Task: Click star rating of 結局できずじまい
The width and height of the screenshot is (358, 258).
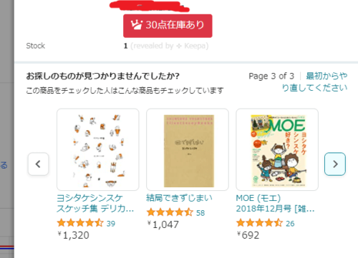Action: click(x=170, y=212)
